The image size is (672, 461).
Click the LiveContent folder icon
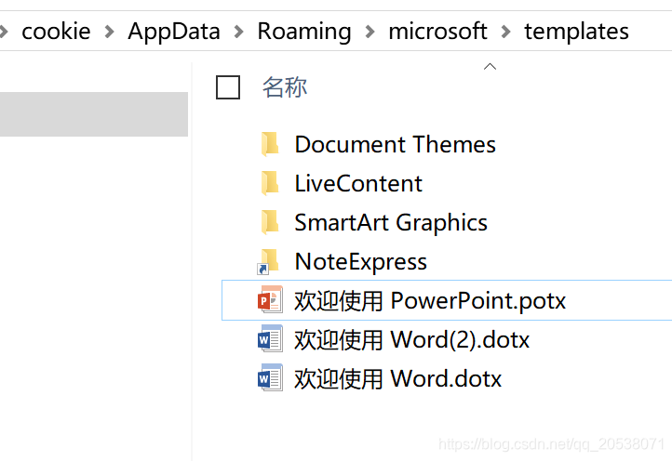(270, 183)
